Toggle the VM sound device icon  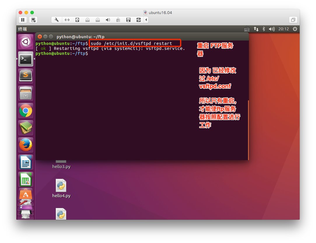pyautogui.click(x=108, y=20)
